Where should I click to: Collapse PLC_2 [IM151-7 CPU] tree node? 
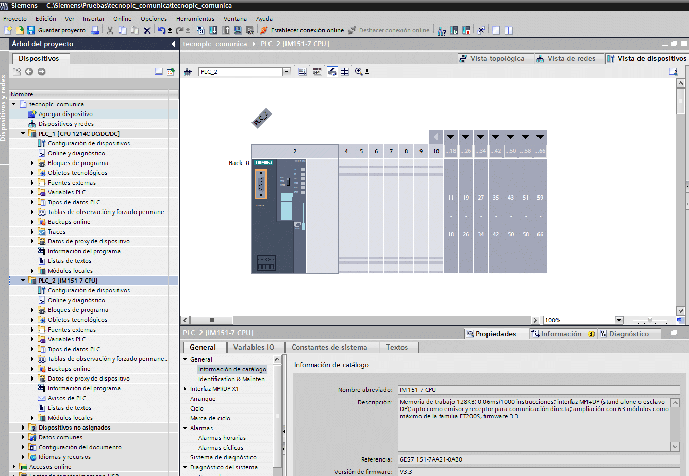[x=23, y=281]
